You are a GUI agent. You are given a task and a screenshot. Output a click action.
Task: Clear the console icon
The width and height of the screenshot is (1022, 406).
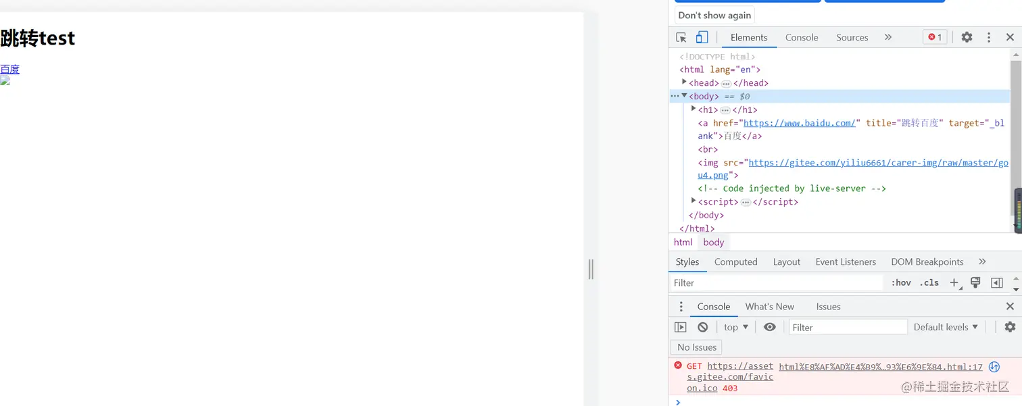click(703, 327)
